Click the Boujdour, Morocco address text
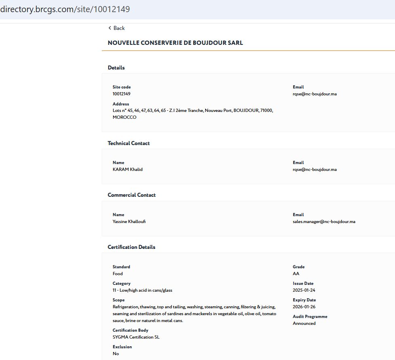 click(193, 114)
